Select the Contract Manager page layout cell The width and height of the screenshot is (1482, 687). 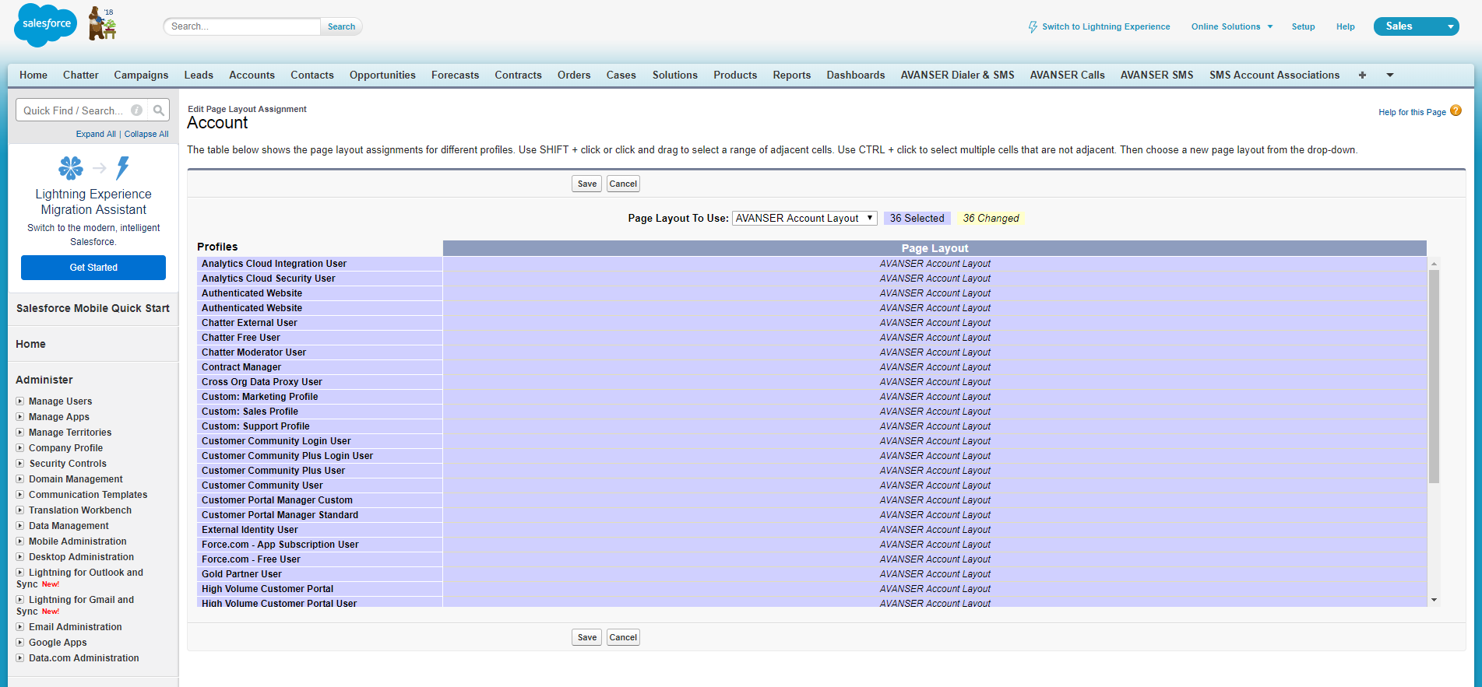click(935, 367)
